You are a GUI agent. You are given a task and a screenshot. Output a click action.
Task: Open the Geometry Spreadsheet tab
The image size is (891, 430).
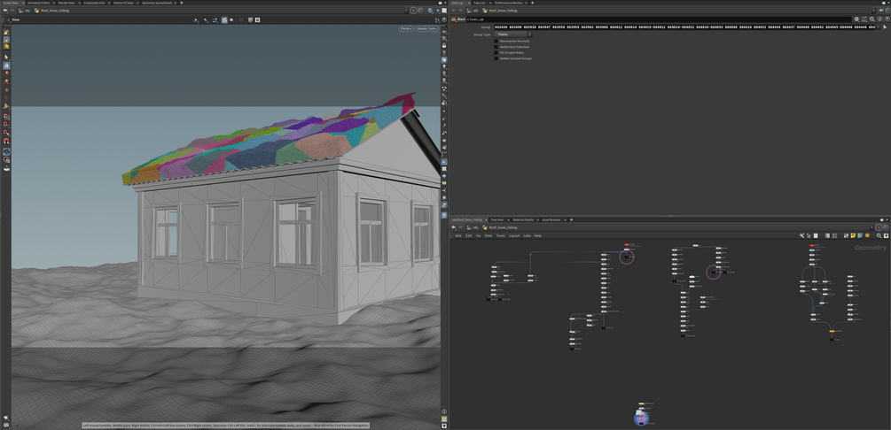point(157,3)
